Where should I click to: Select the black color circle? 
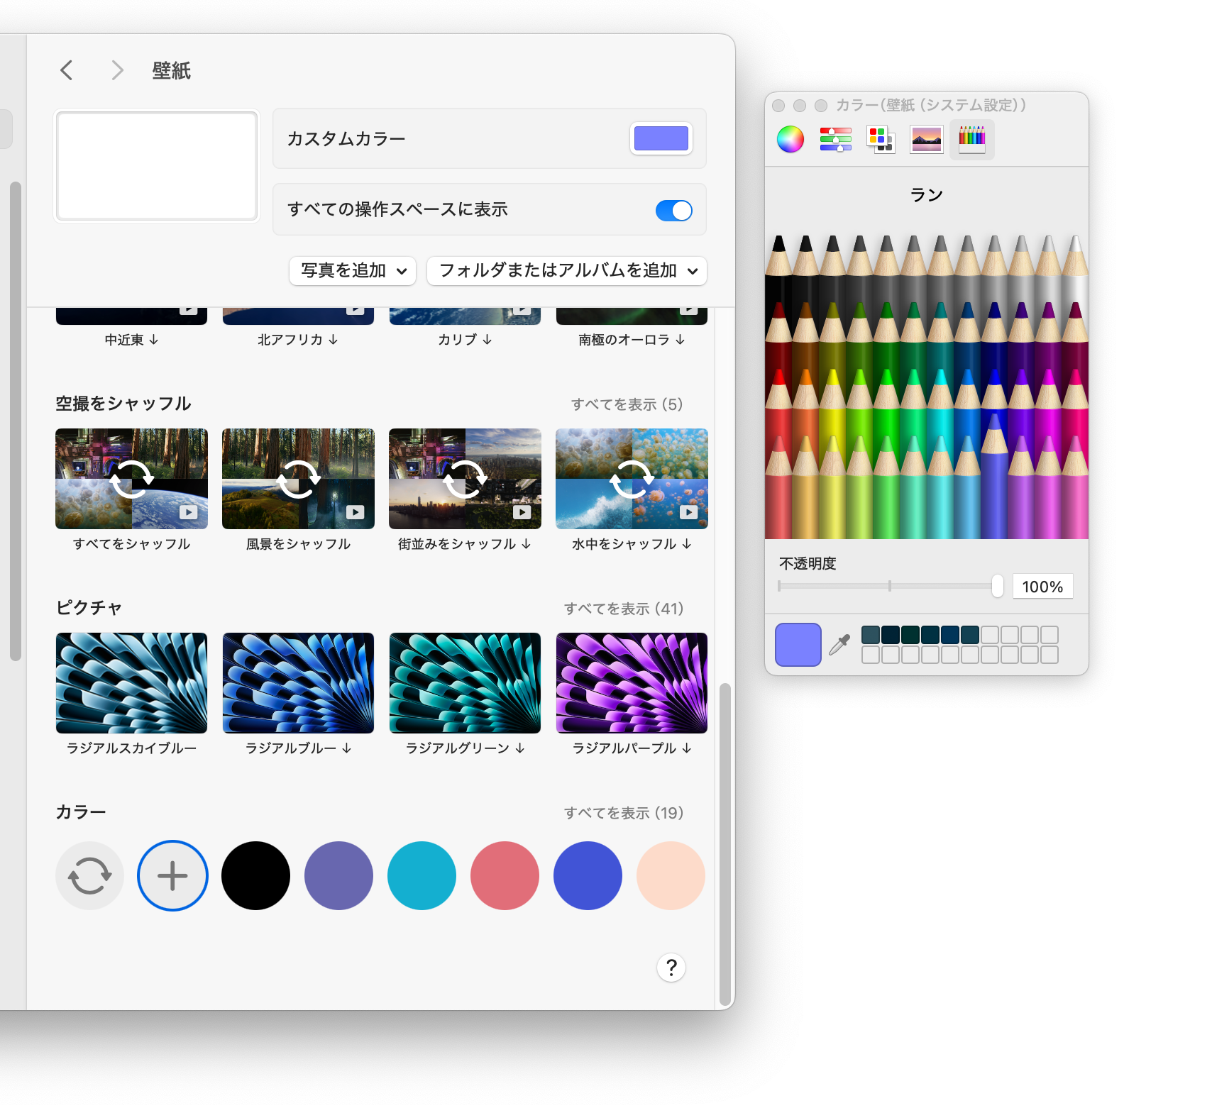(x=255, y=876)
